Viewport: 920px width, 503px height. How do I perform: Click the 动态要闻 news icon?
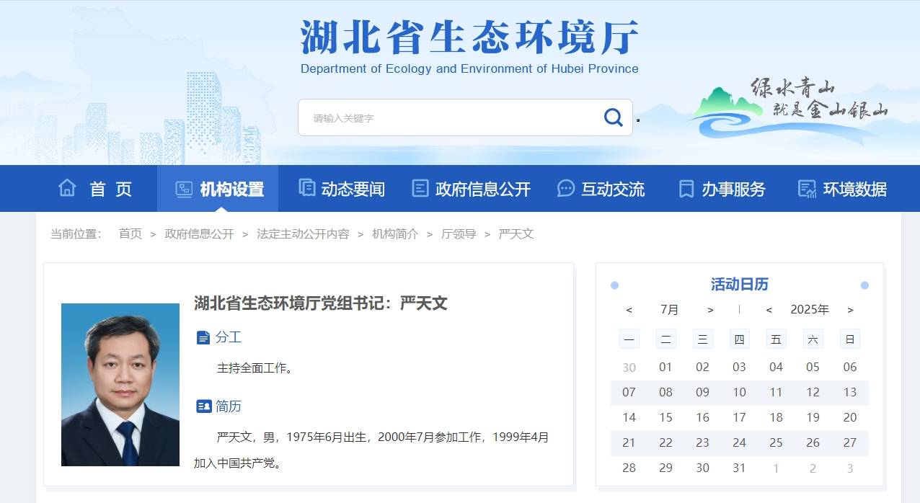(x=307, y=188)
